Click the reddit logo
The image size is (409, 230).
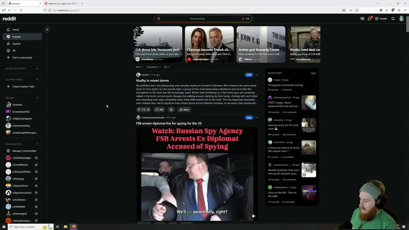[x=9, y=19]
